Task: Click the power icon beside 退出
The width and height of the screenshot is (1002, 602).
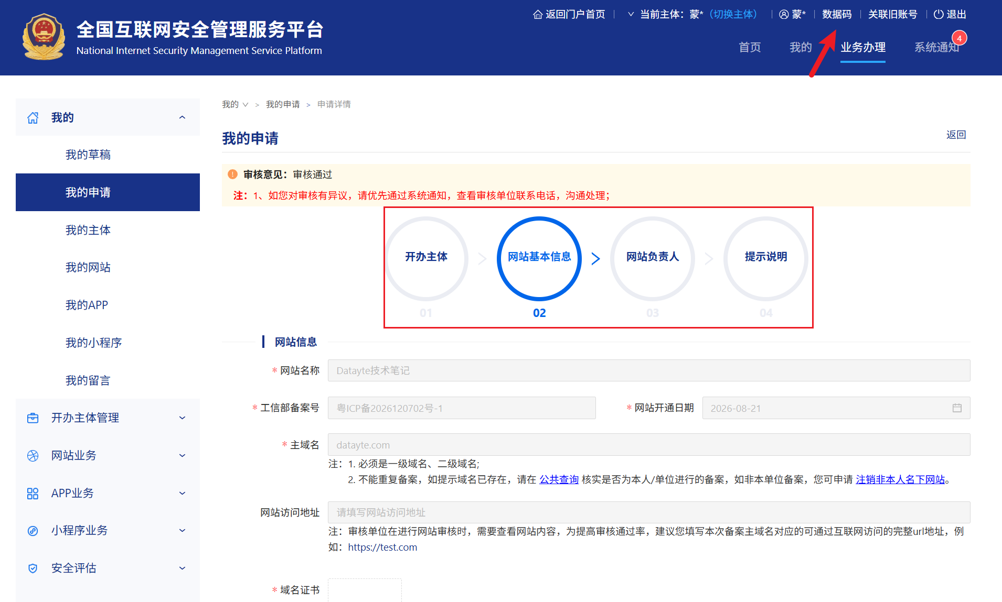Action: point(939,15)
